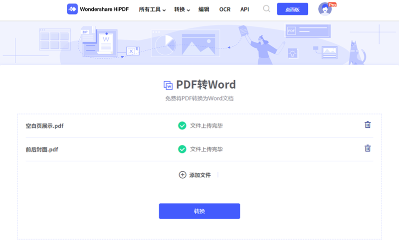Open the 编辑 menu item
The height and width of the screenshot is (249, 399).
pos(204,9)
